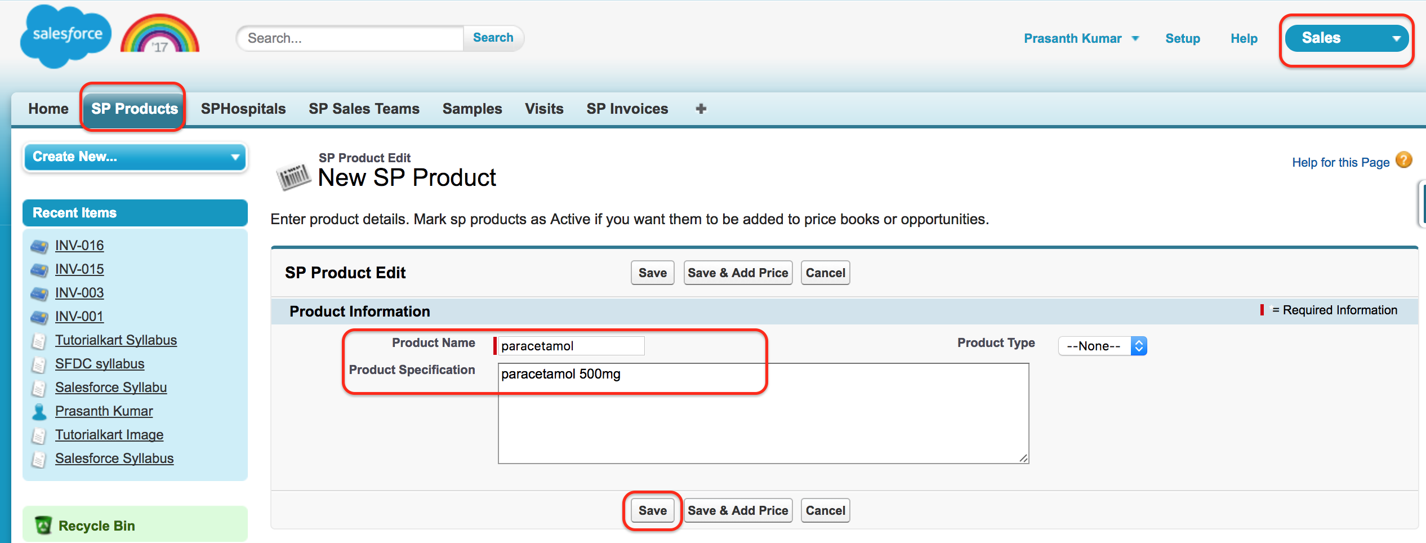Image resolution: width=1426 pixels, height=543 pixels.
Task: Open the SP Invoices tab
Action: (x=627, y=109)
